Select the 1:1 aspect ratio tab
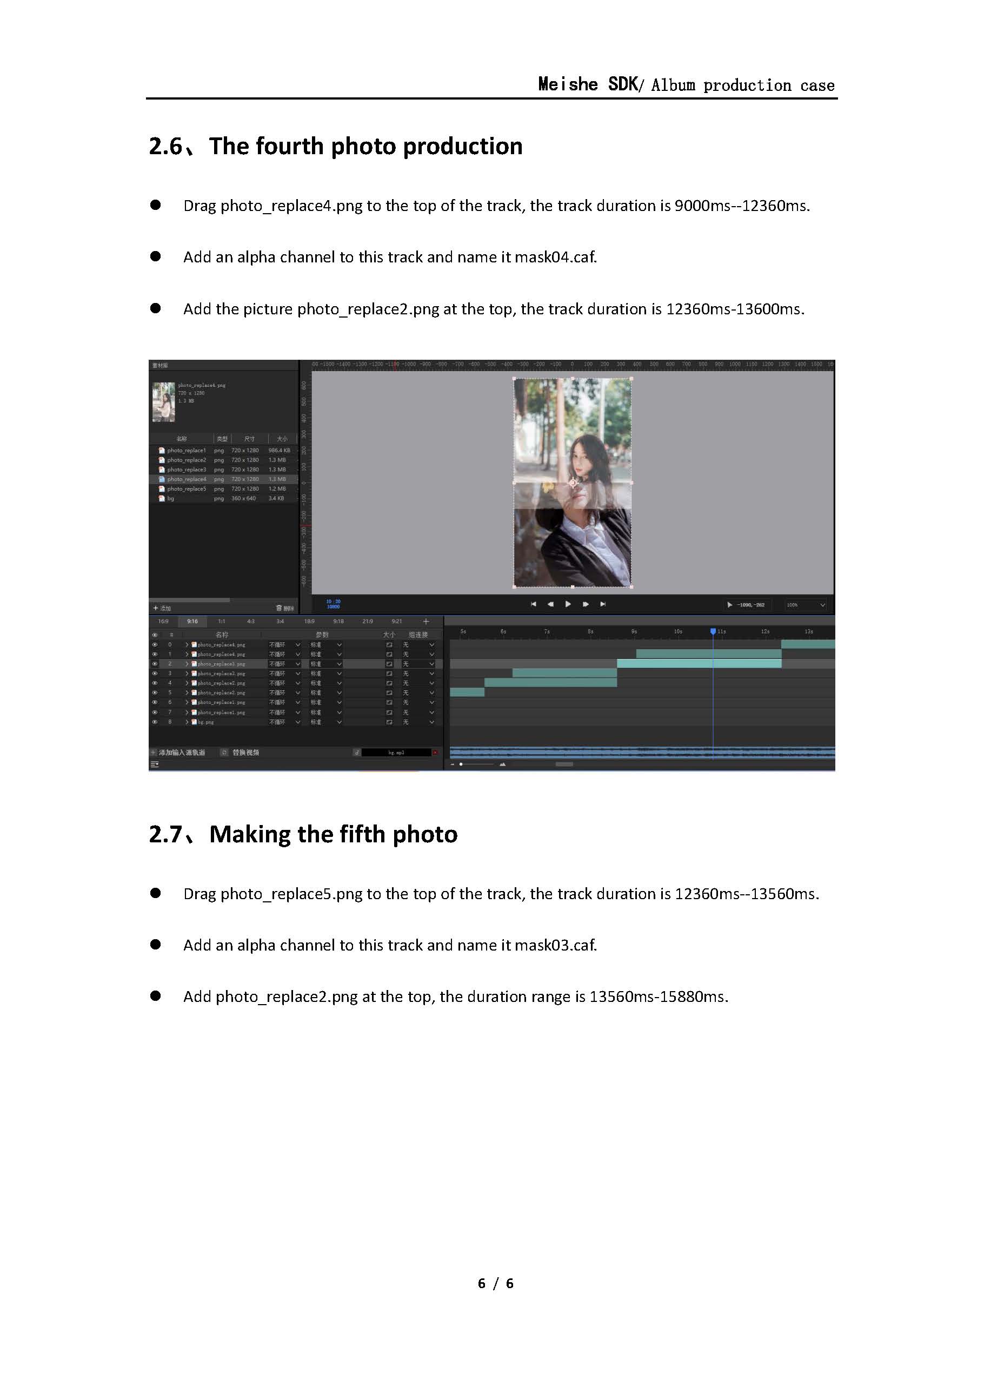This screenshot has width=984, height=1392. point(221,622)
